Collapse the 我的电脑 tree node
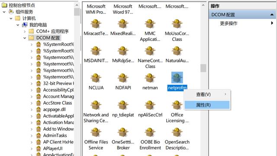This screenshot has height=156, width=277. (18, 25)
